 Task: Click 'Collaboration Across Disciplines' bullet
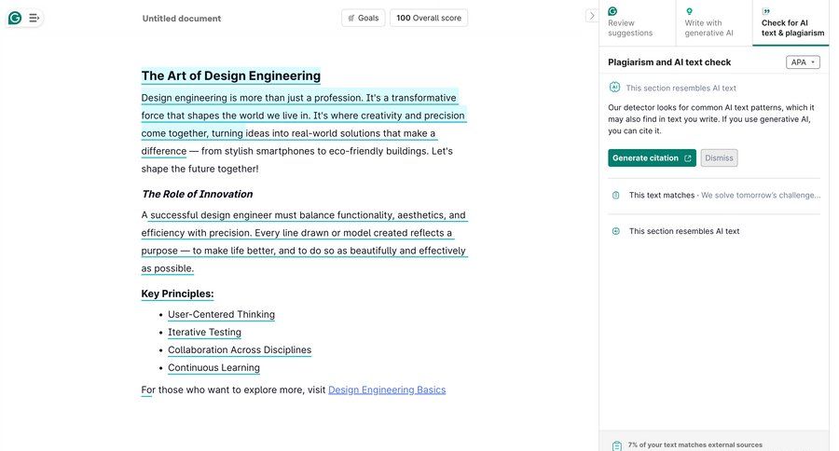coord(240,349)
